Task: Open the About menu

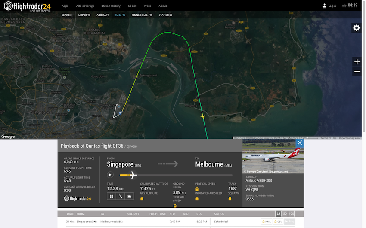Action: coord(162,6)
